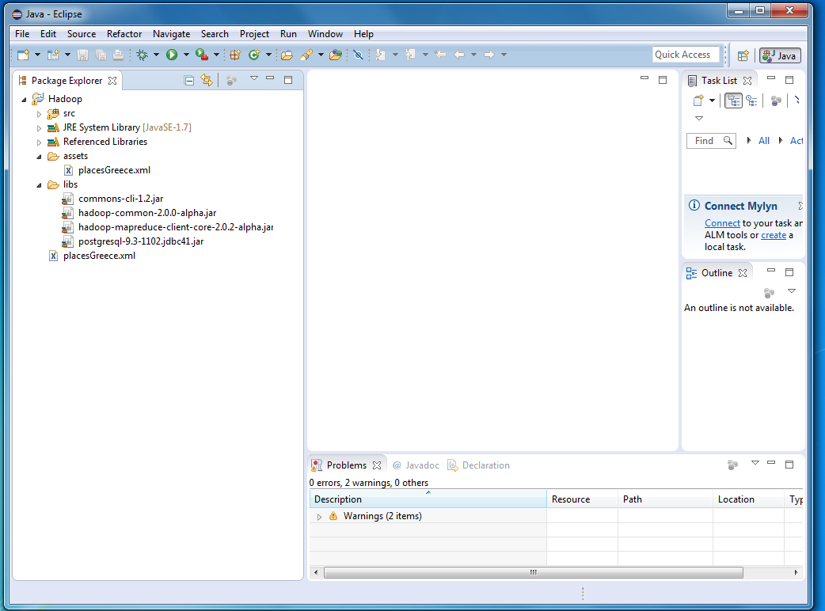Click Focus on Active Task in Outline
825x611 pixels.
point(770,292)
